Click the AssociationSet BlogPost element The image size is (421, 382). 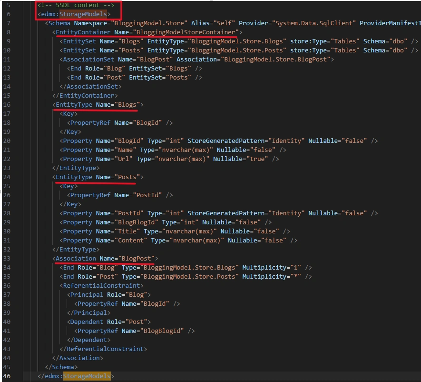[197, 60]
